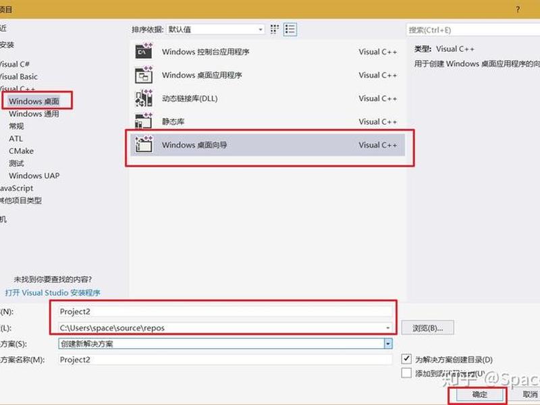Viewport: 540px width, 405px height.
Task: Select the 其他项目类型 node
Action: coord(21,200)
